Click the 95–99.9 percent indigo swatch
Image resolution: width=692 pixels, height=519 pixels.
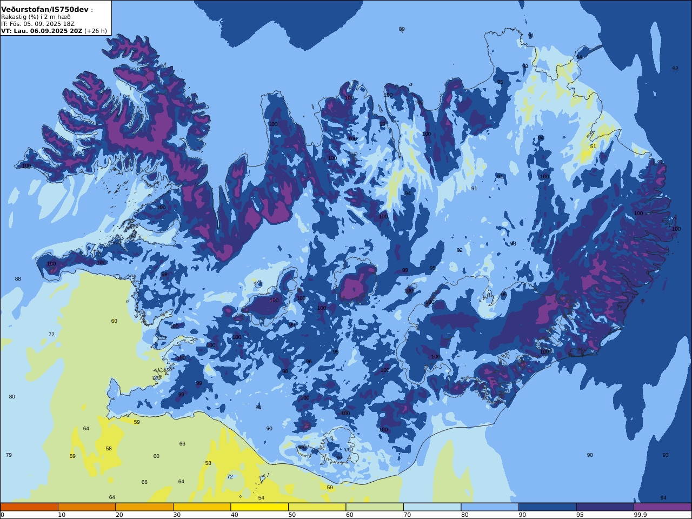click(605, 507)
